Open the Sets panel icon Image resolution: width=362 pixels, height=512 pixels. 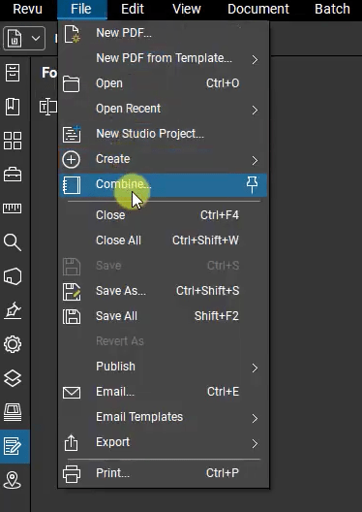pyautogui.click(x=13, y=412)
